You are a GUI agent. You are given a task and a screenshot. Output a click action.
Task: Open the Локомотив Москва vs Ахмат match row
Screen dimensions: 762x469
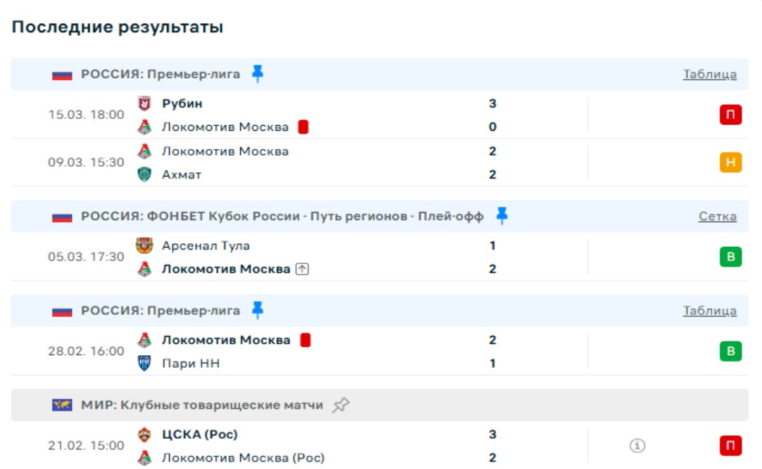coord(317,162)
